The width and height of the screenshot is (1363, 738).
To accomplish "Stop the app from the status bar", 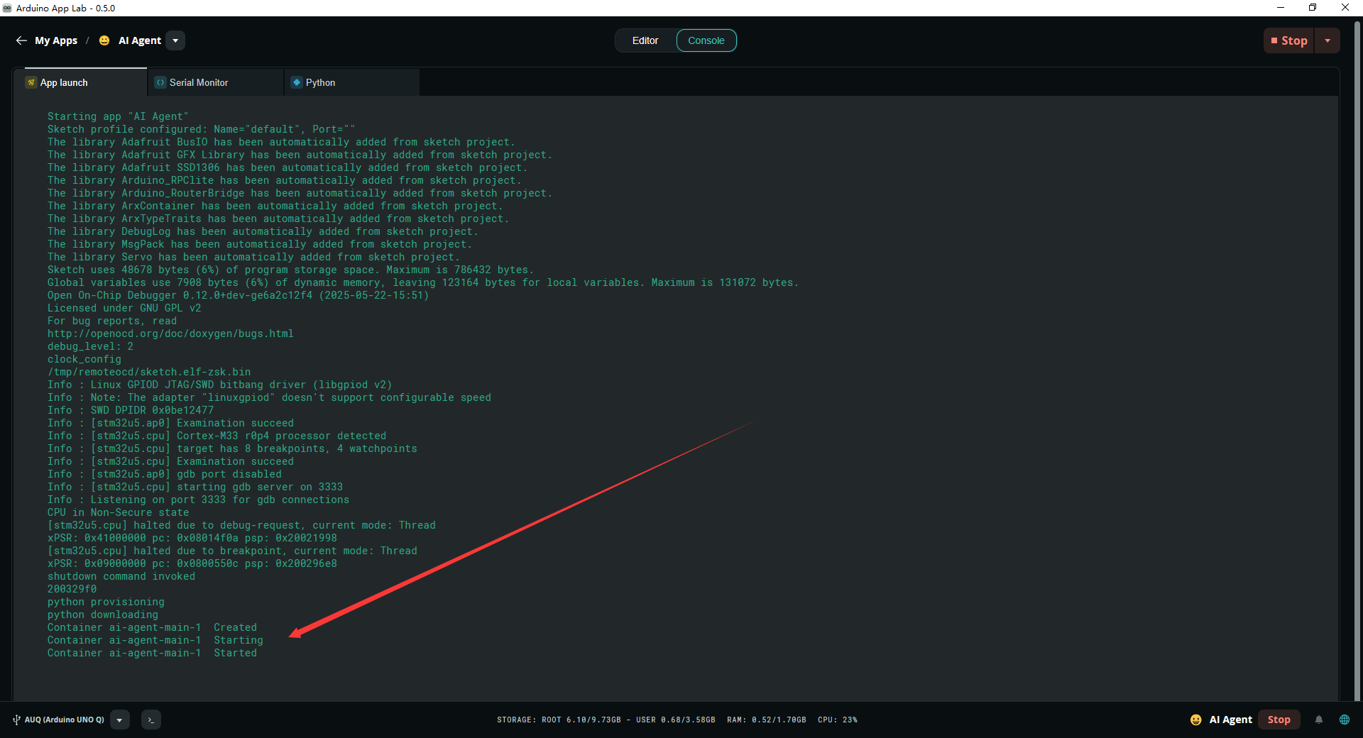I will click(x=1279, y=720).
